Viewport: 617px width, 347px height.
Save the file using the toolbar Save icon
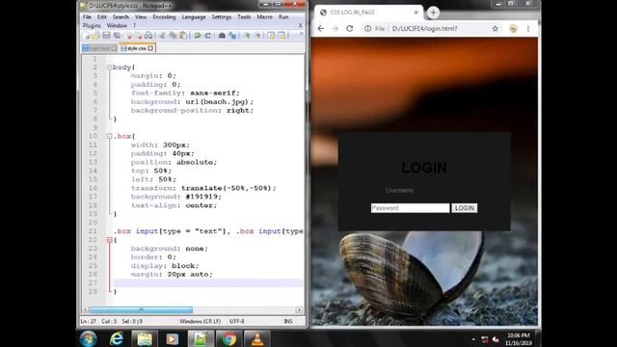[106, 36]
